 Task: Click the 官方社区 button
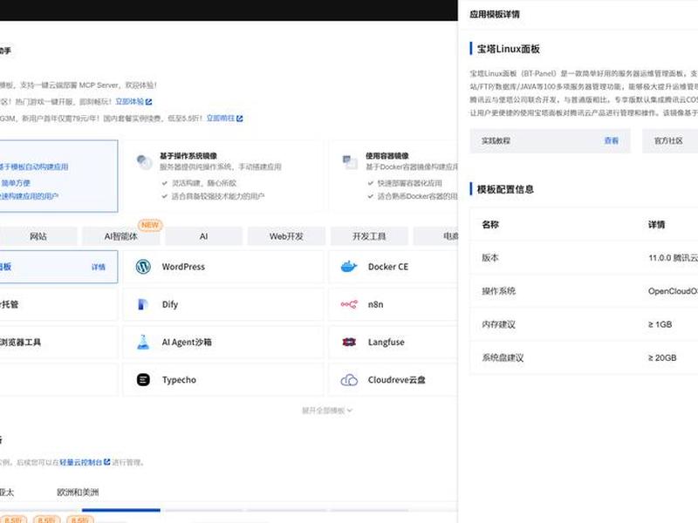[x=670, y=141]
